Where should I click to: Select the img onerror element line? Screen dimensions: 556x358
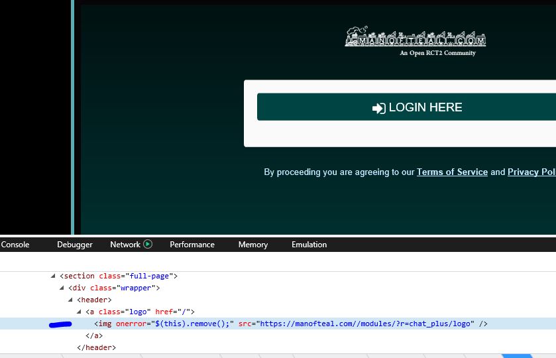278,324
